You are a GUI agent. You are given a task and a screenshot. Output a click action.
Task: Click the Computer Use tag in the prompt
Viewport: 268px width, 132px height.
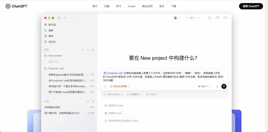[x=113, y=73]
